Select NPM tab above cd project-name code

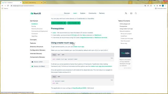coord(59,77)
